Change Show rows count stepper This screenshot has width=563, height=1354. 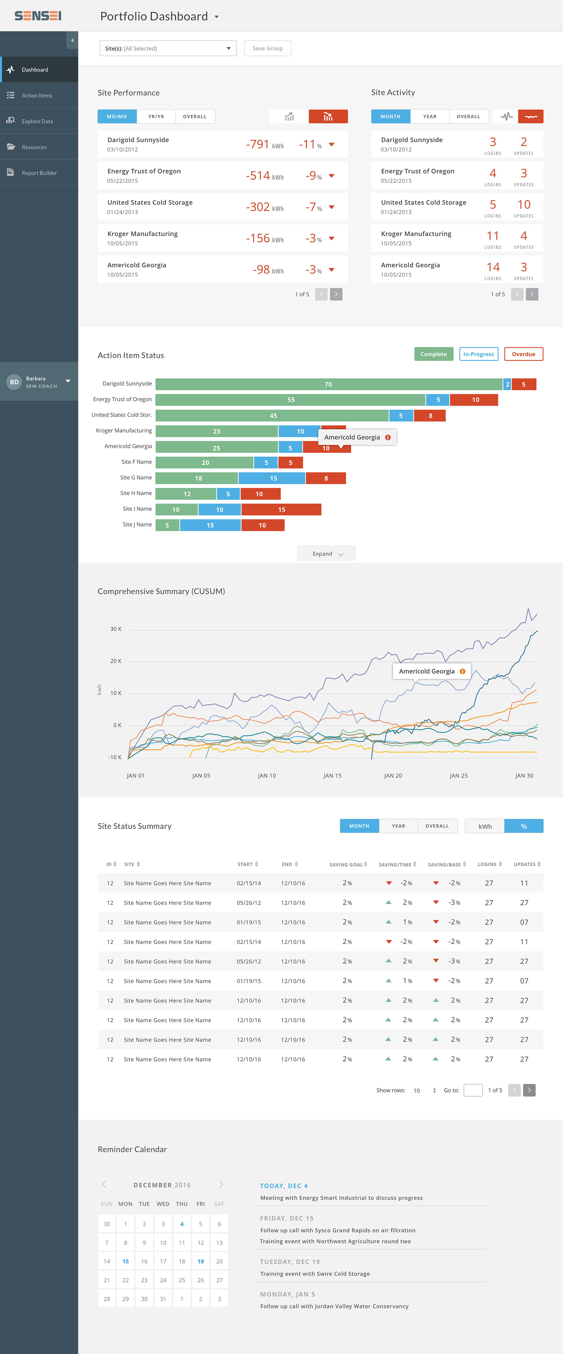pos(434,1090)
